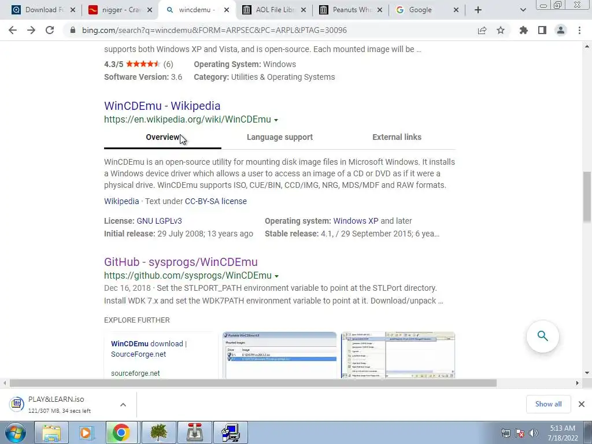
Task: Open Chrome three-dot menu
Action: (579, 30)
